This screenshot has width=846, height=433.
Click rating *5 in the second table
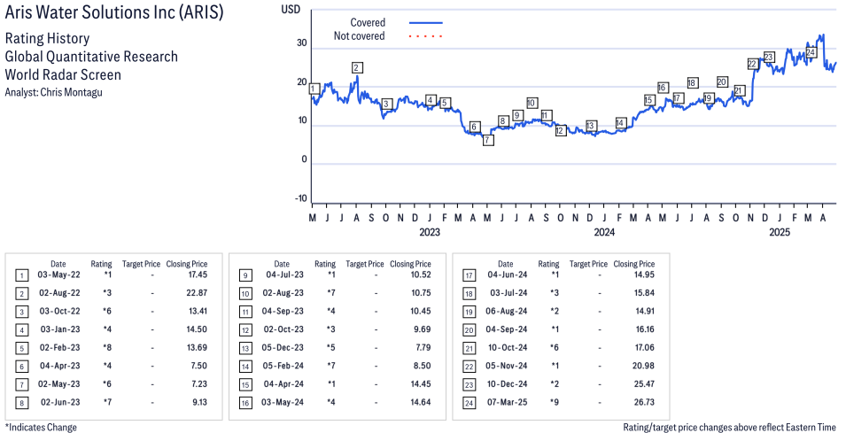tap(330, 348)
